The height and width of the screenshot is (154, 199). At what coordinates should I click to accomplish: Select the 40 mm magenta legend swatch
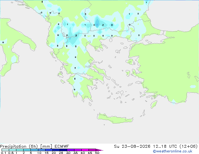click(x=85, y=150)
